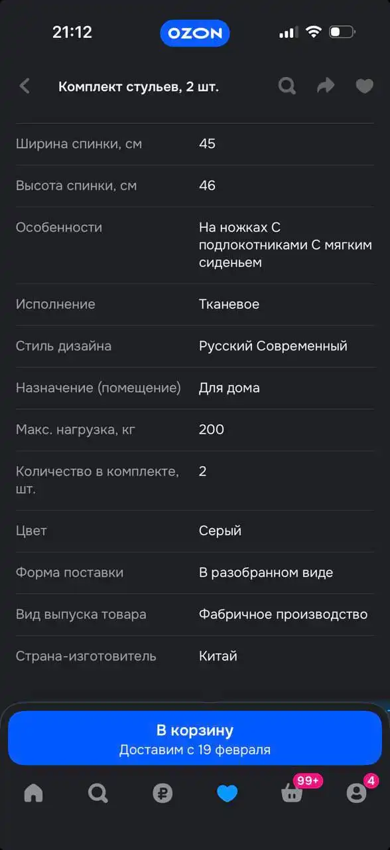Open the ruble prices section in bottom navigation
390x850 pixels.
click(x=162, y=793)
